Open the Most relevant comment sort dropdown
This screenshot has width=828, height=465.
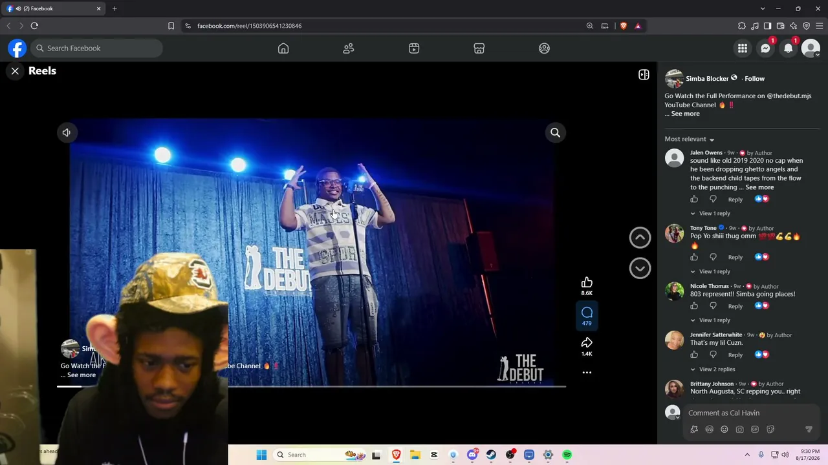pos(690,139)
